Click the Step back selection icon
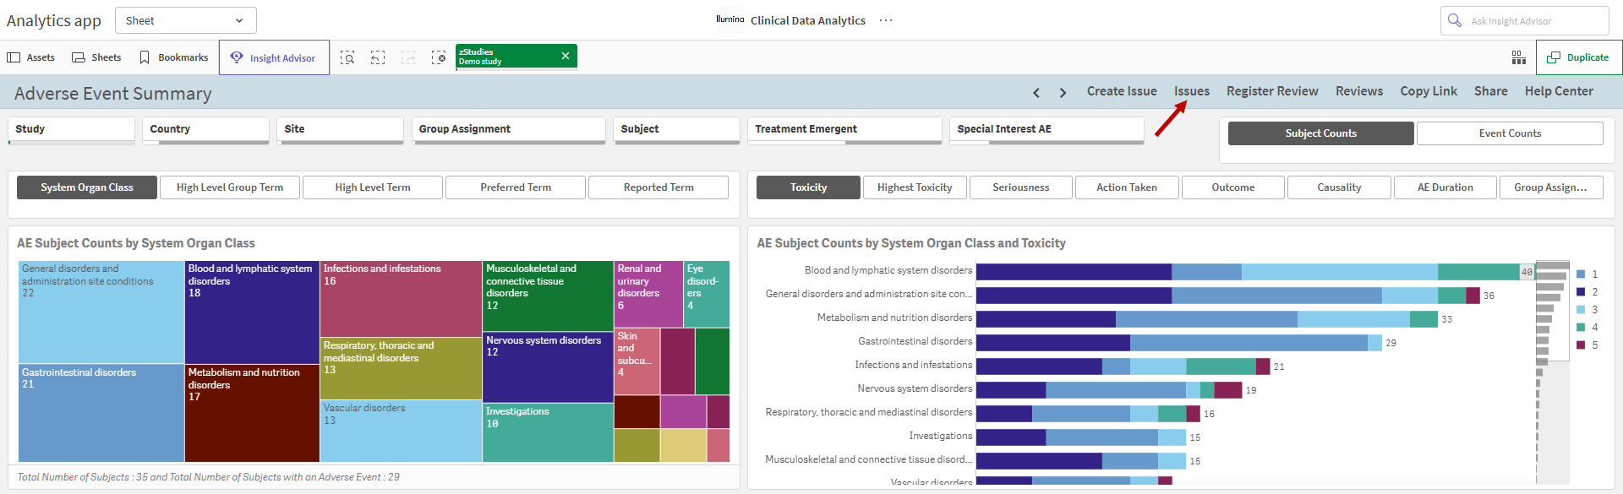1623x494 pixels. click(378, 57)
